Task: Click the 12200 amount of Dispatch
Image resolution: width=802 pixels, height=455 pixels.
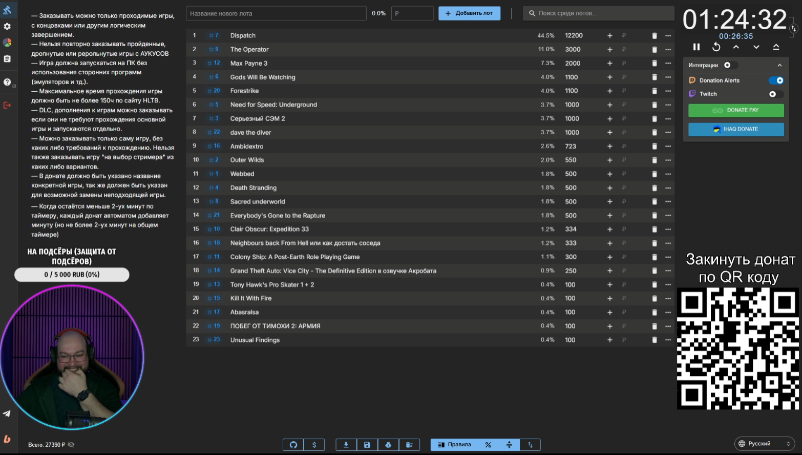Action: coord(574,36)
